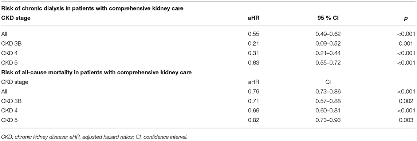Click the 0.82 aHR value
This screenshot has height=141, width=417.
pyautogui.click(x=252, y=120)
